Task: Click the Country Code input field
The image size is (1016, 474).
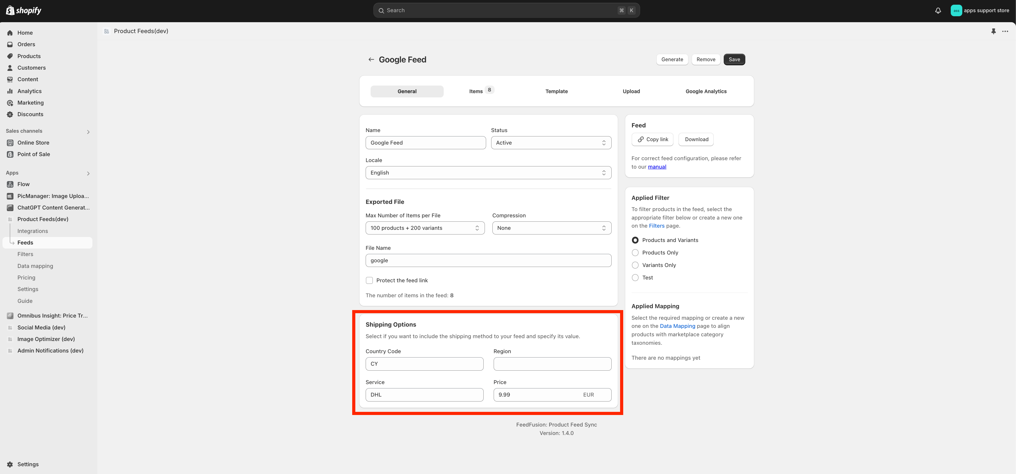Action: [424, 364]
